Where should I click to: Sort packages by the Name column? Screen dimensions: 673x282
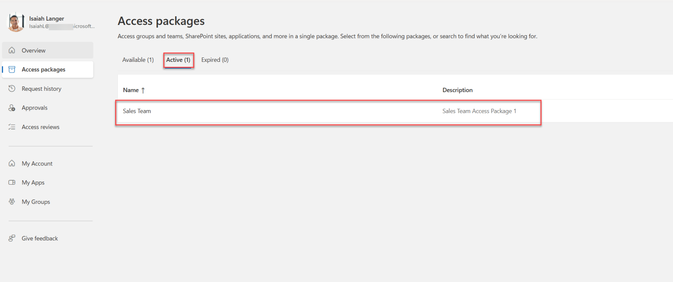point(131,90)
